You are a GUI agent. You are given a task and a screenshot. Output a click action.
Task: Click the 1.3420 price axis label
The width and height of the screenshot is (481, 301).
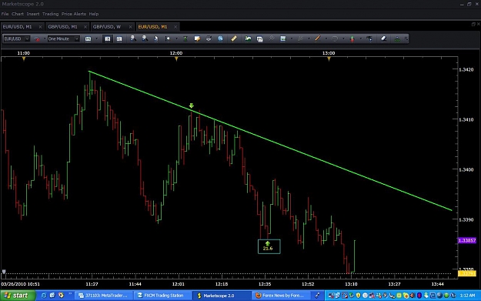466,69
